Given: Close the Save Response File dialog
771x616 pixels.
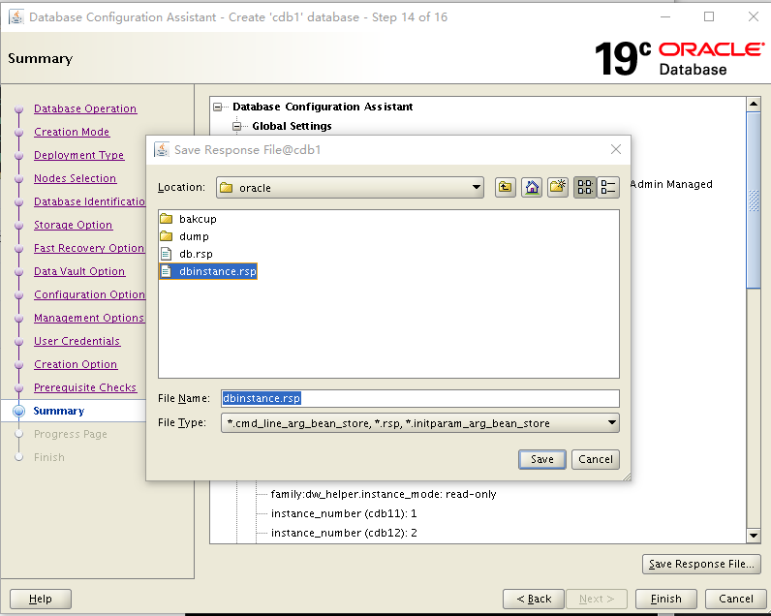Looking at the screenshot, I should click(616, 149).
